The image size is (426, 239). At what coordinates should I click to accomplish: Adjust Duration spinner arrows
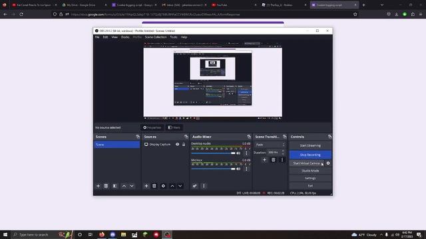point(283,152)
